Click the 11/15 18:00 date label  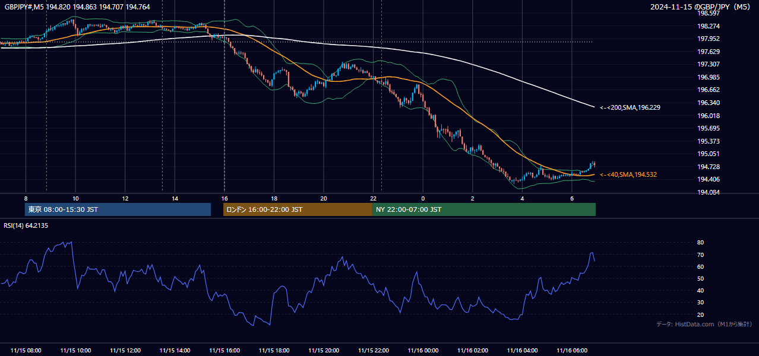click(x=274, y=351)
